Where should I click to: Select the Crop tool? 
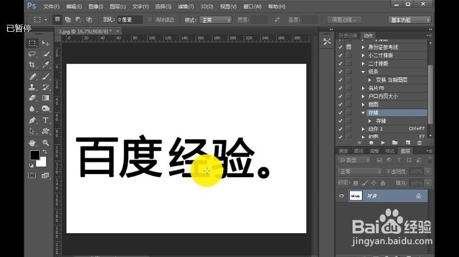(32, 65)
